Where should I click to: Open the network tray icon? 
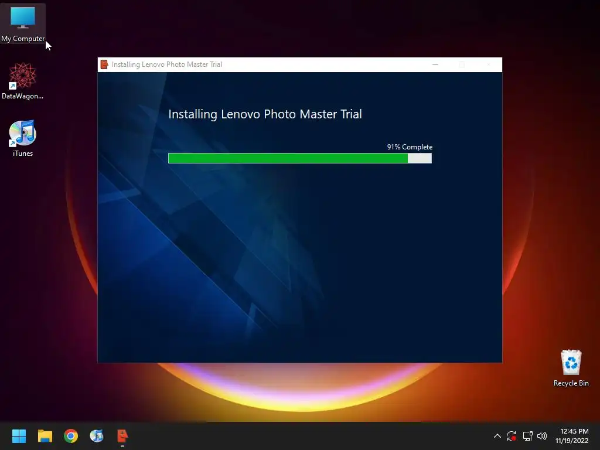528,436
